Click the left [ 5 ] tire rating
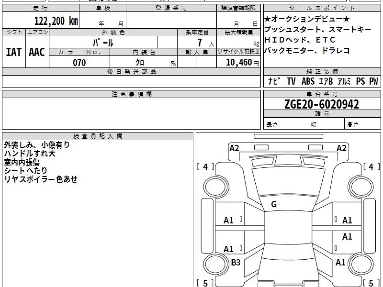This screenshot has width=383, height=287. (206, 283)
